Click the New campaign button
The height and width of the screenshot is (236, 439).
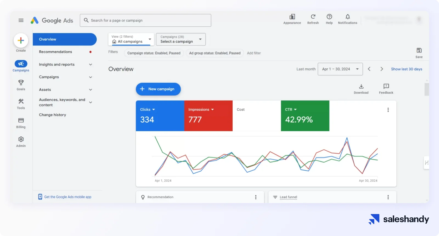pos(158,89)
